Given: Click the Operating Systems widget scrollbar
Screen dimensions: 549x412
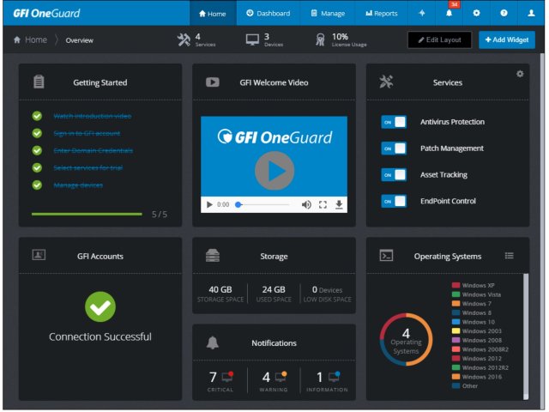Looking at the screenshot, I should pyautogui.click(x=526, y=336).
